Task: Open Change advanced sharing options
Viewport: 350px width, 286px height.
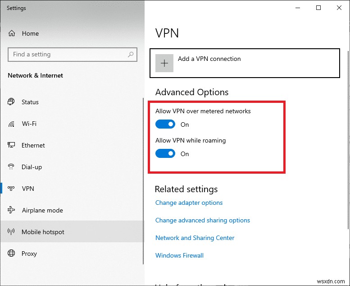Action: (x=202, y=221)
